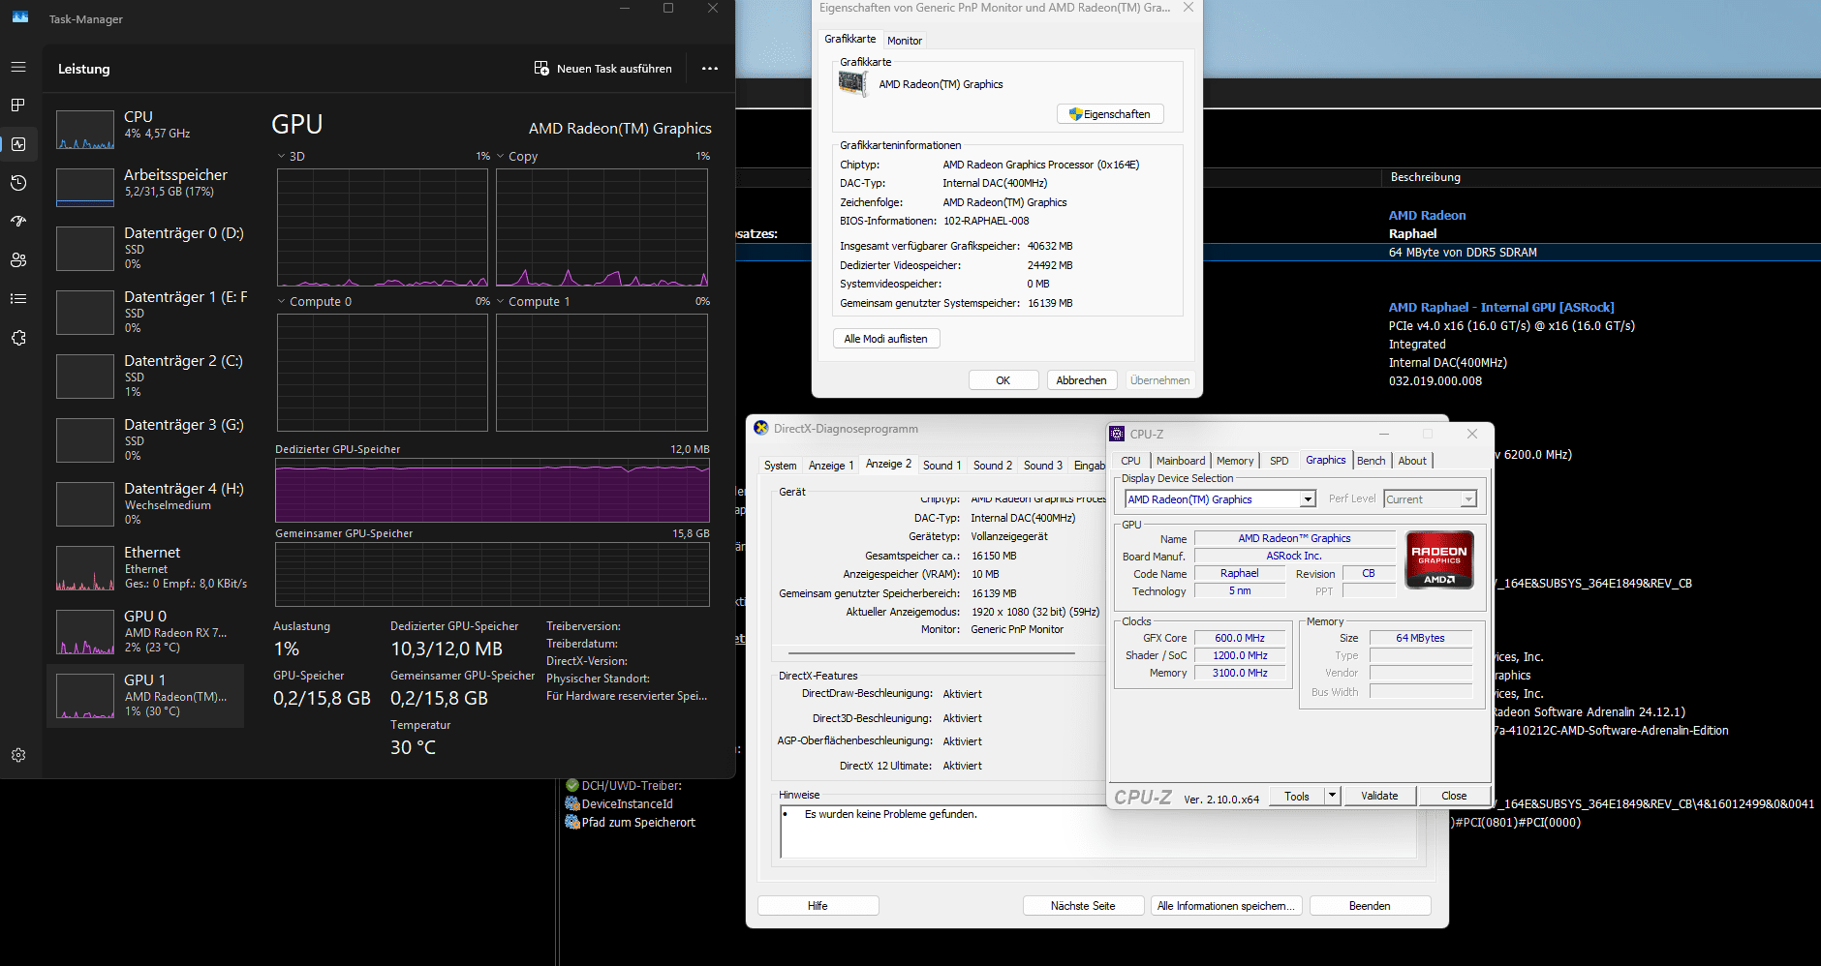Open Startup apps page icon
Viewport: 1821px width, 966px height.
18,222
